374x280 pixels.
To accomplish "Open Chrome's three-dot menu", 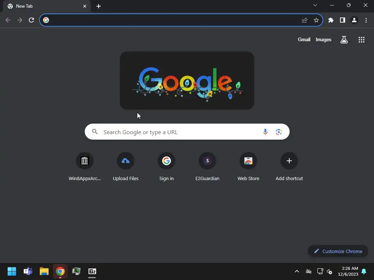I will coord(366,20).
